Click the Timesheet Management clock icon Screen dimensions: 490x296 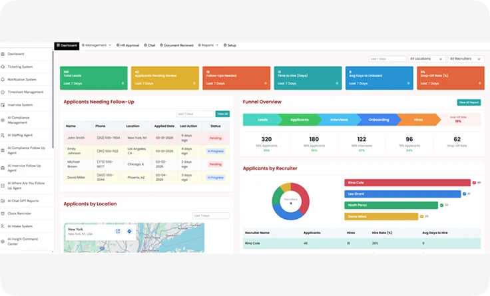(3, 92)
